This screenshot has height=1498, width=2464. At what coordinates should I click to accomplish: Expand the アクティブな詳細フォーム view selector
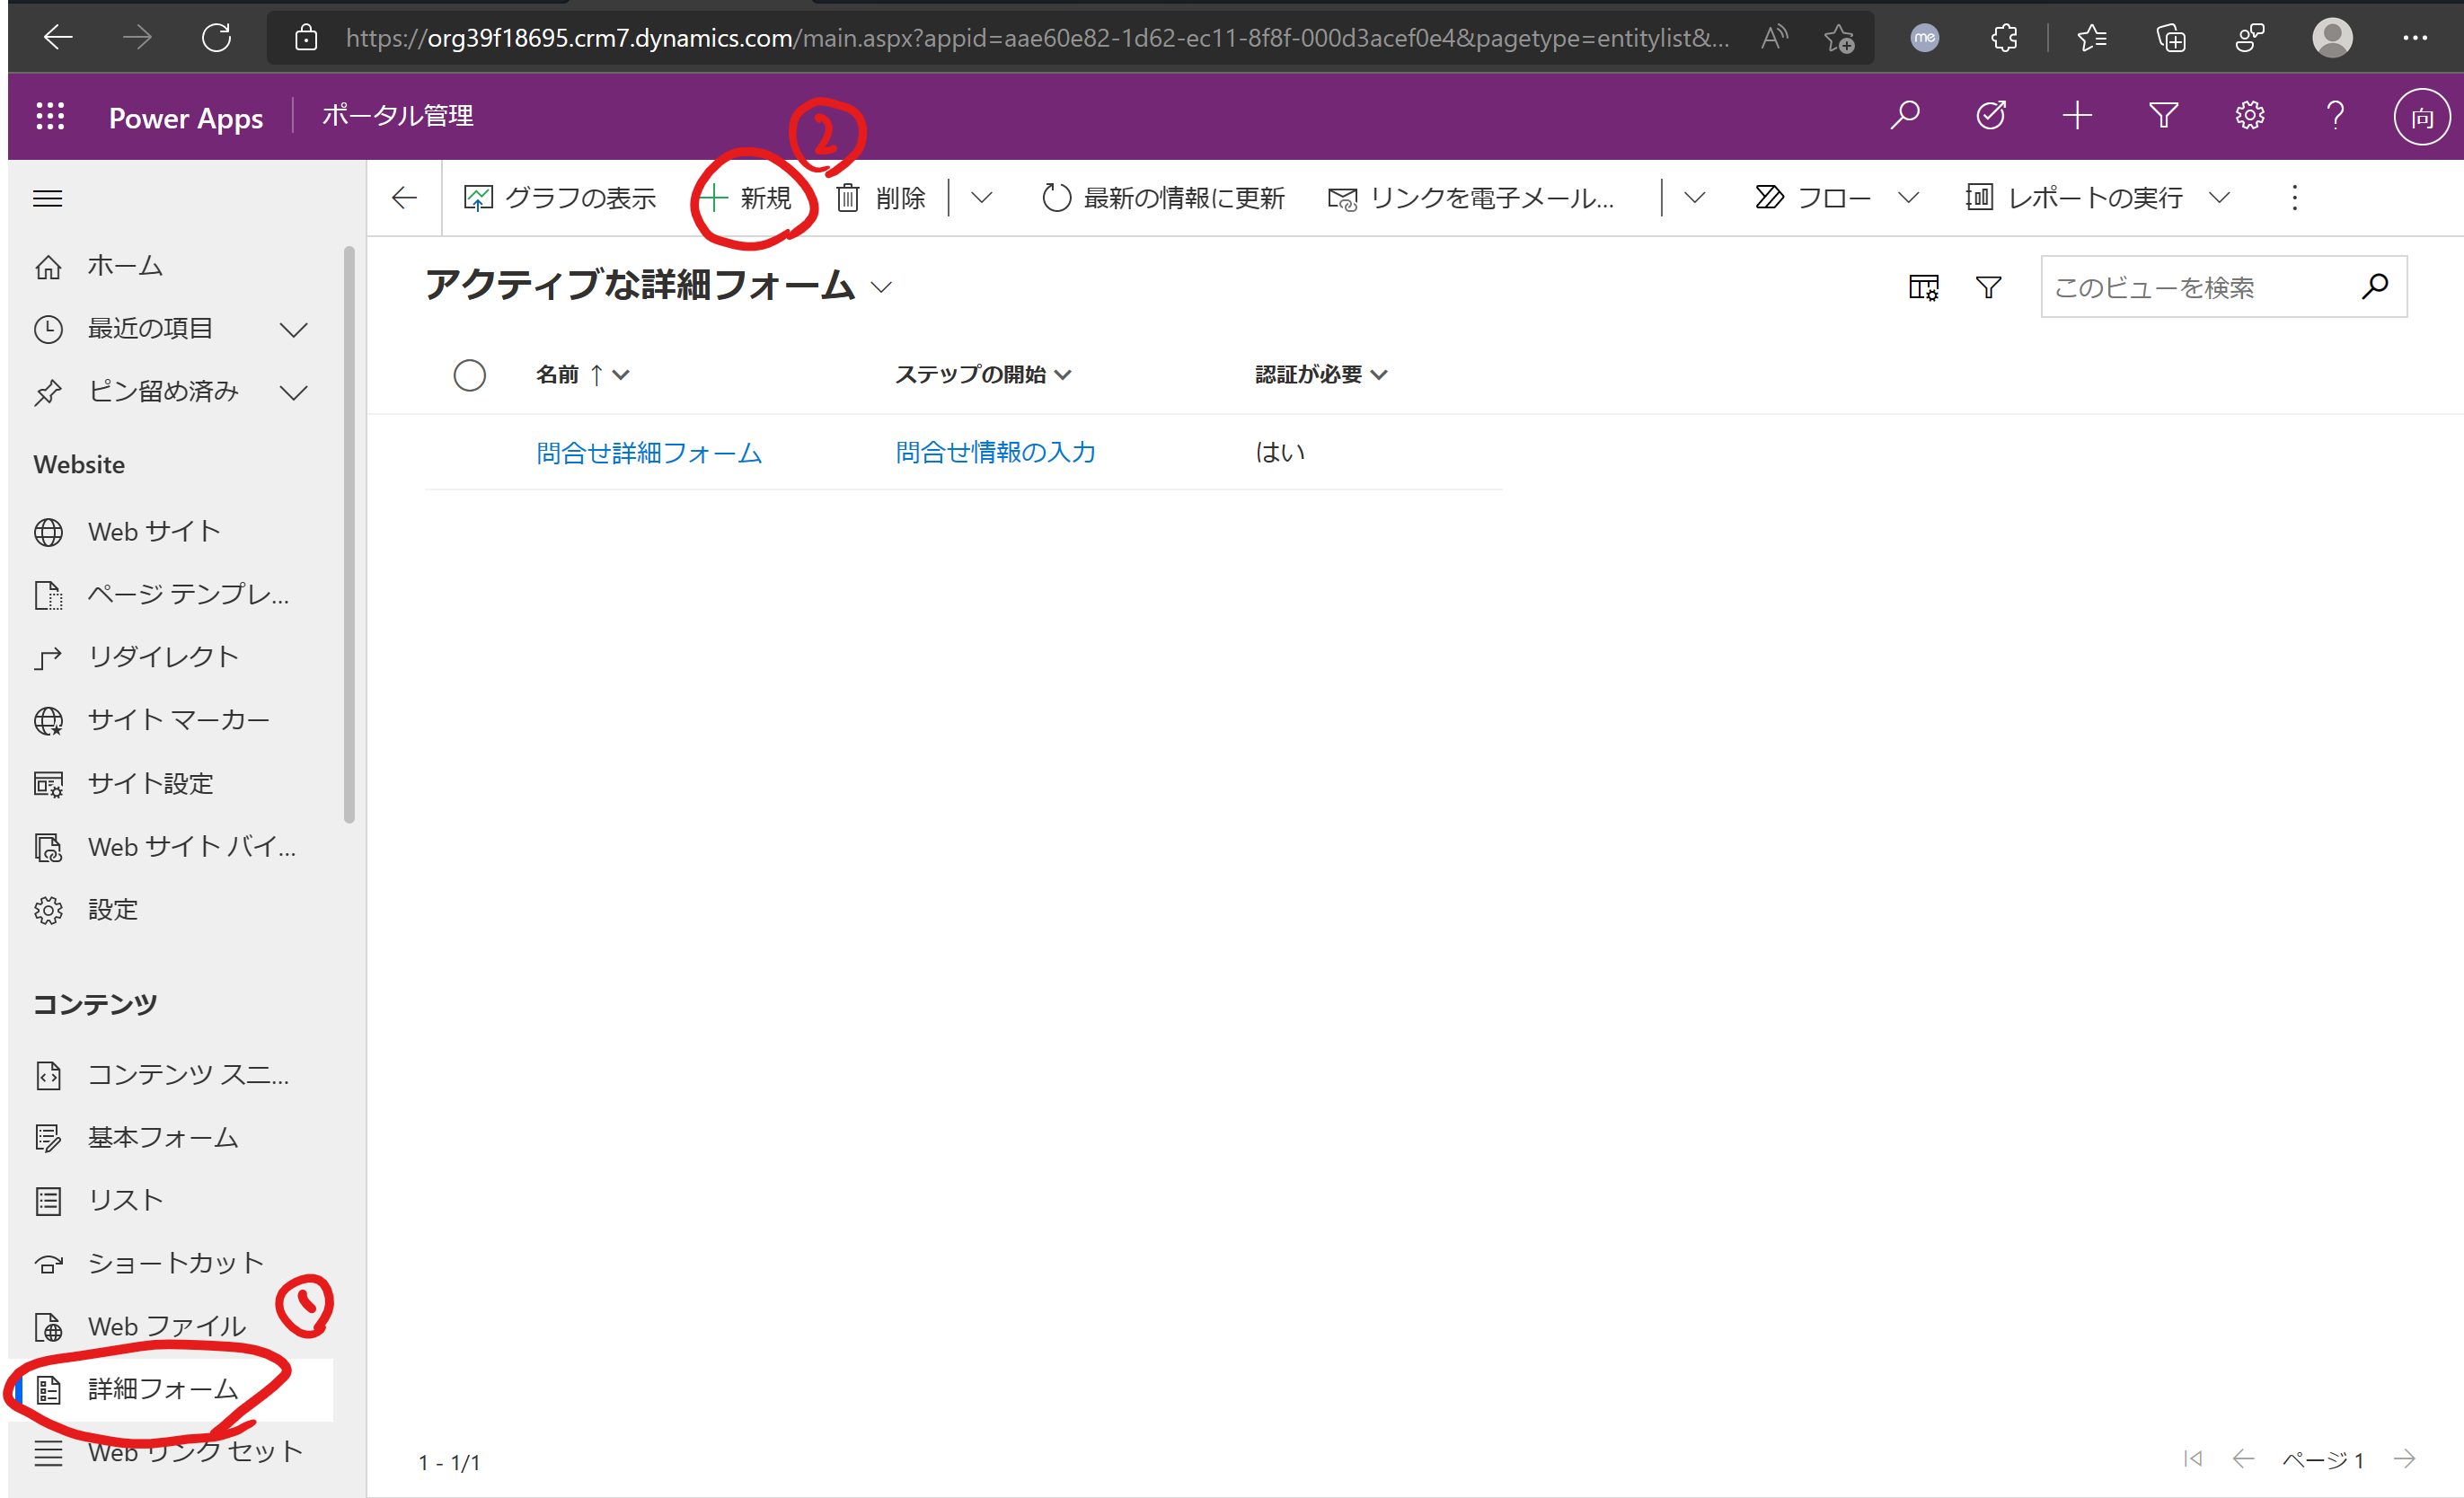[882, 287]
